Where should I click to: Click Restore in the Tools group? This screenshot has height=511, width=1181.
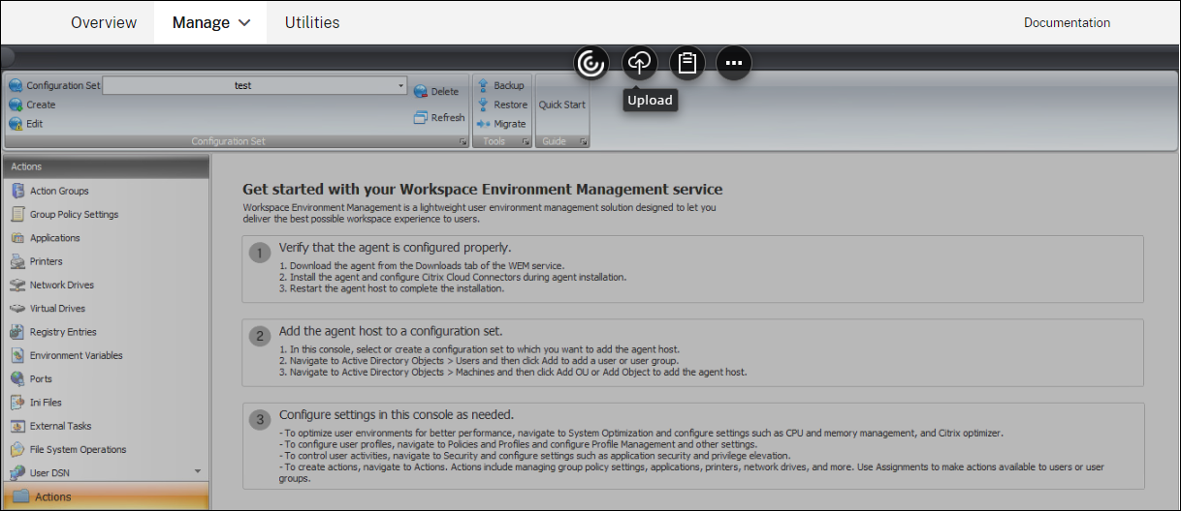pos(502,105)
